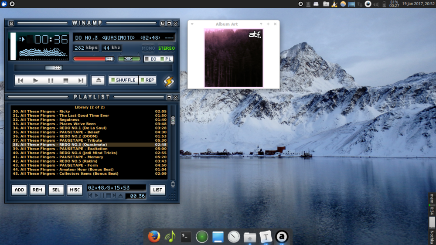Image resolution: width=436 pixels, height=245 pixels.
Task: Select track 38 REDO NO.3 (Quasimoto)
Action: coord(89,145)
